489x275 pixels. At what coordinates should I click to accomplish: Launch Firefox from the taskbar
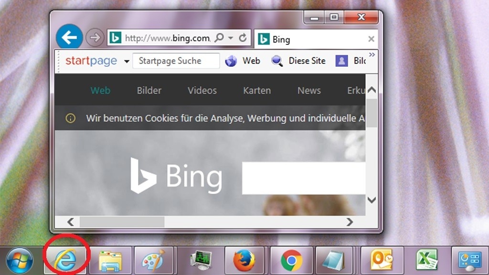[244, 261]
